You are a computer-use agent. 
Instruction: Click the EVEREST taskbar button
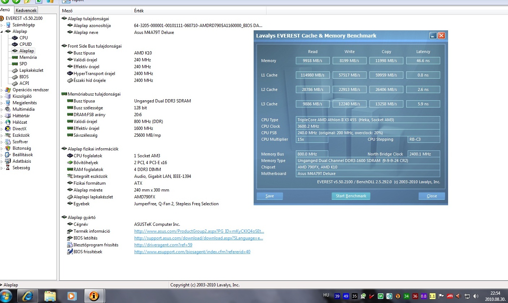94,296
